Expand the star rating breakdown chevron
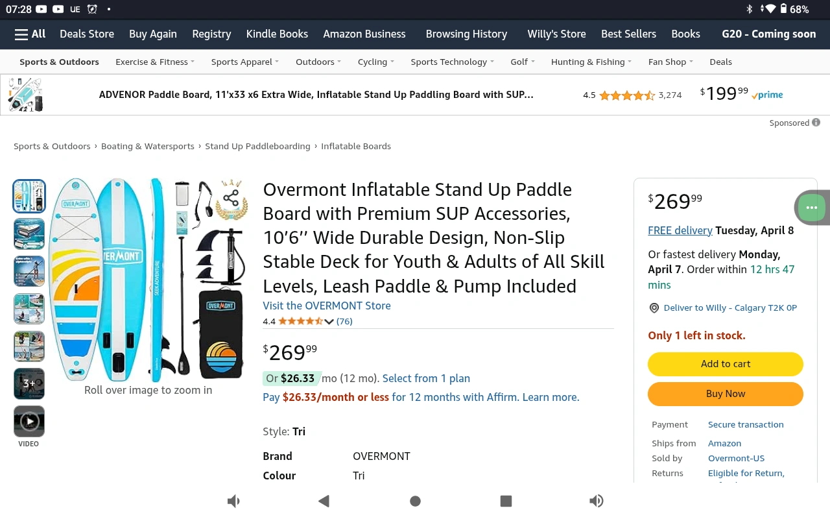The image size is (830, 519). click(329, 322)
